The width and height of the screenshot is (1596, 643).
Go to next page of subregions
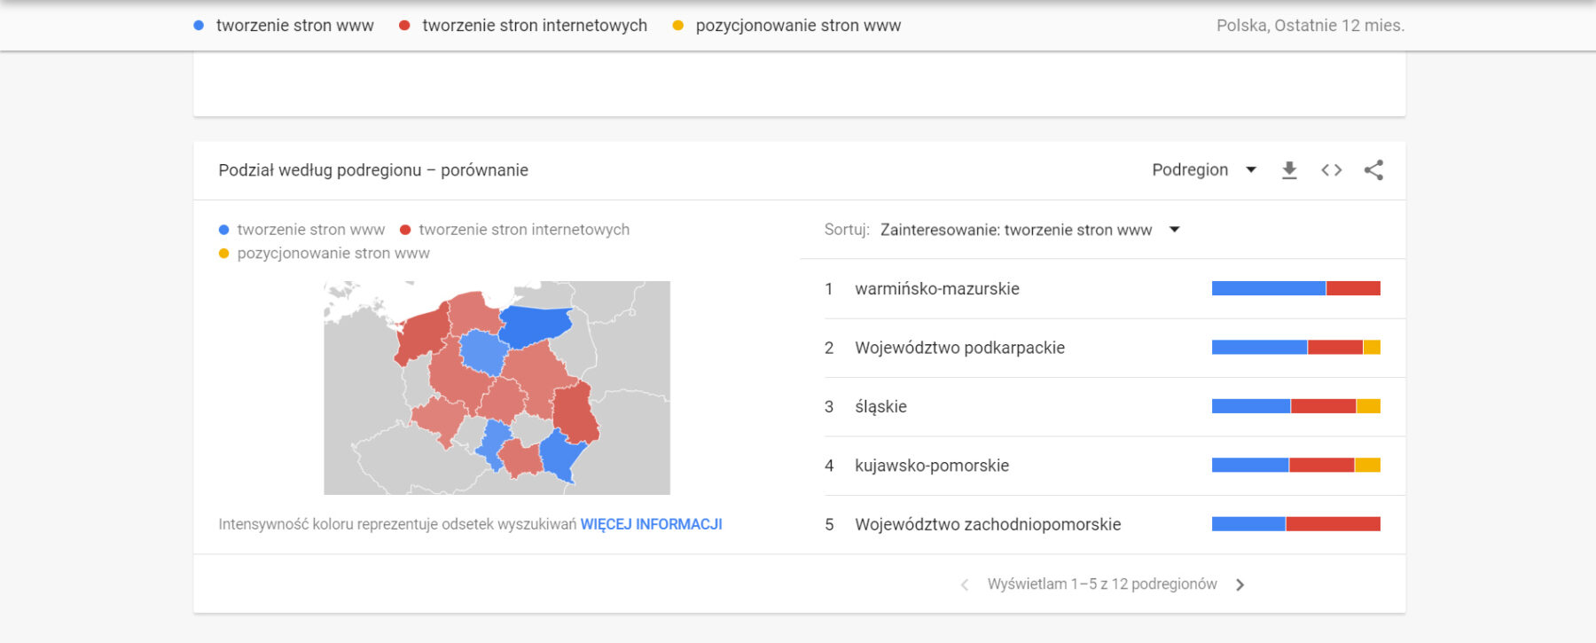click(1240, 584)
